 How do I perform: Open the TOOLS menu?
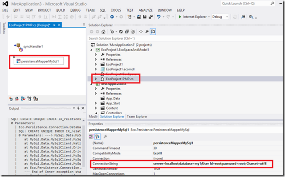coord(116,10)
